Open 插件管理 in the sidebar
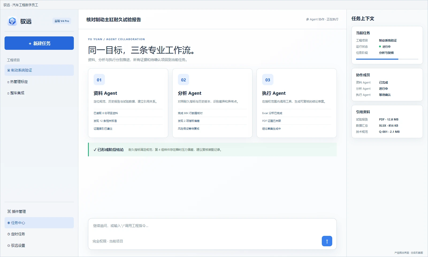 click(39, 211)
